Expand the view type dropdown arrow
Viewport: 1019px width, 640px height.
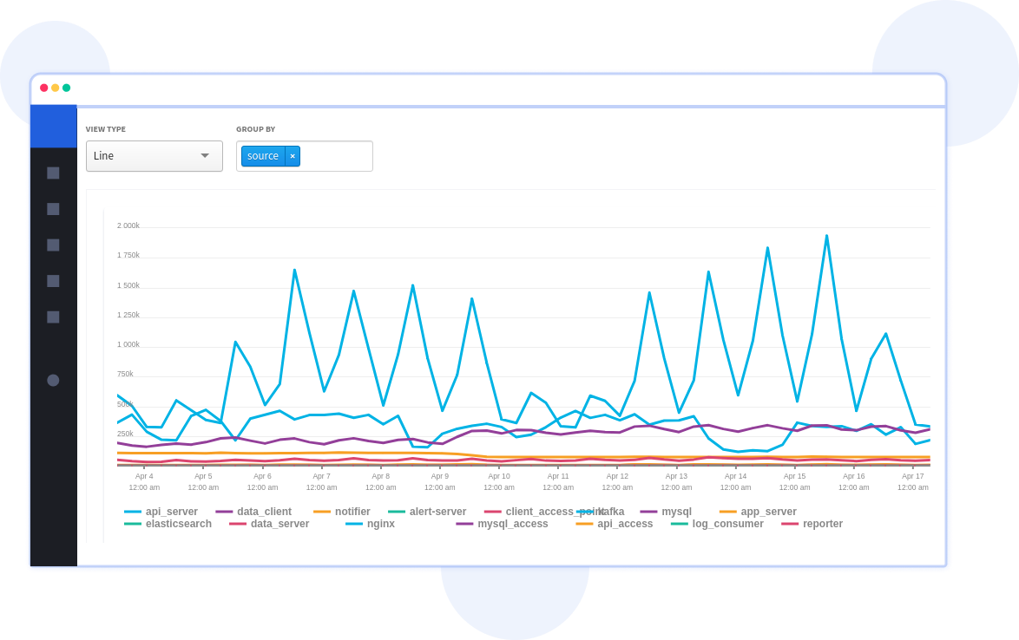tap(205, 156)
